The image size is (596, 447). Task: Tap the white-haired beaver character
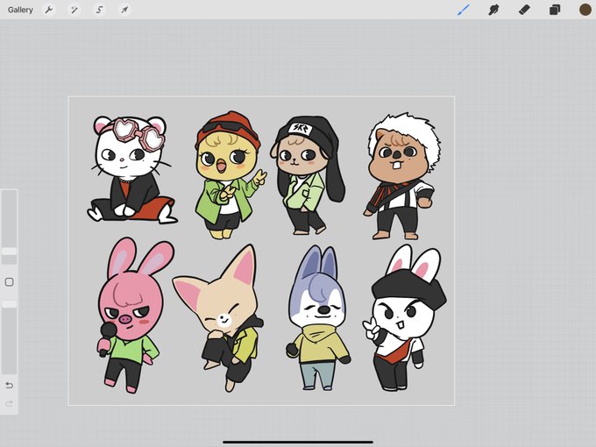402,176
